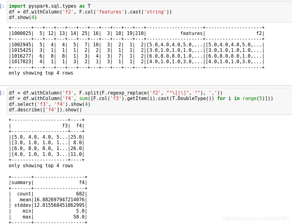Click the count value '682'
The image size is (292, 224).
point(80,194)
